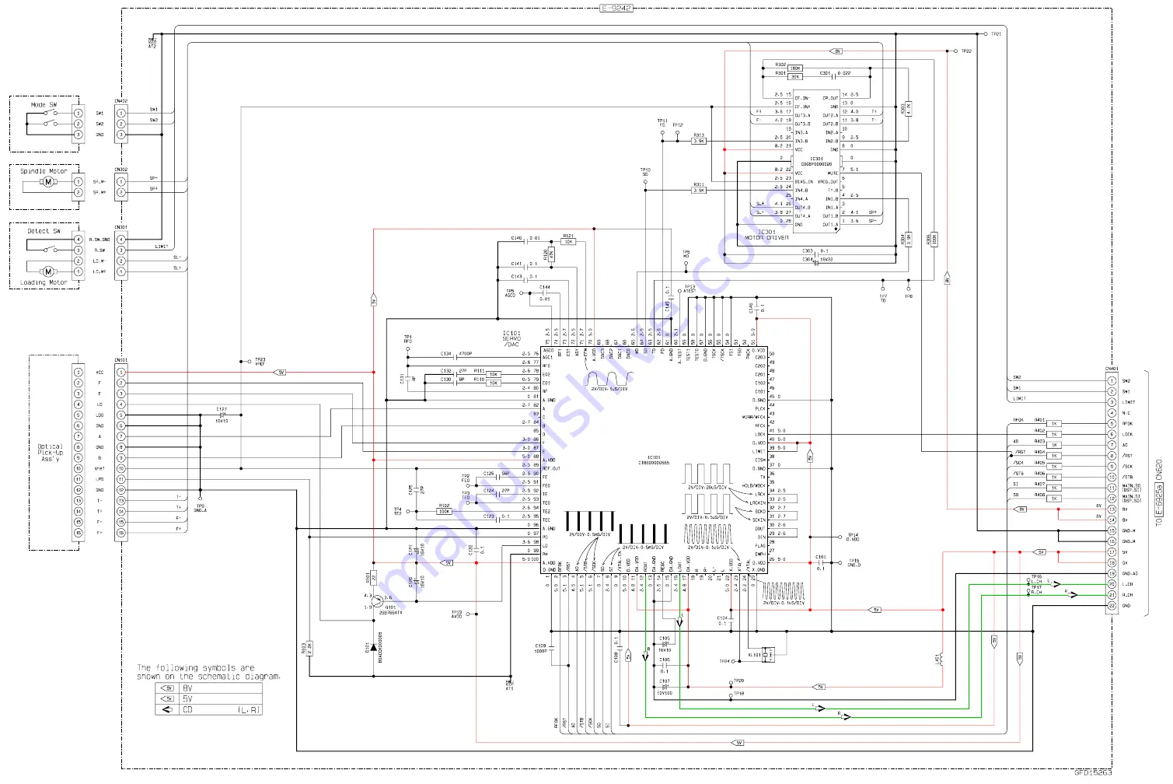Click the E-9242 board label
This screenshot has height=784, width=1173.
[x=616, y=8]
